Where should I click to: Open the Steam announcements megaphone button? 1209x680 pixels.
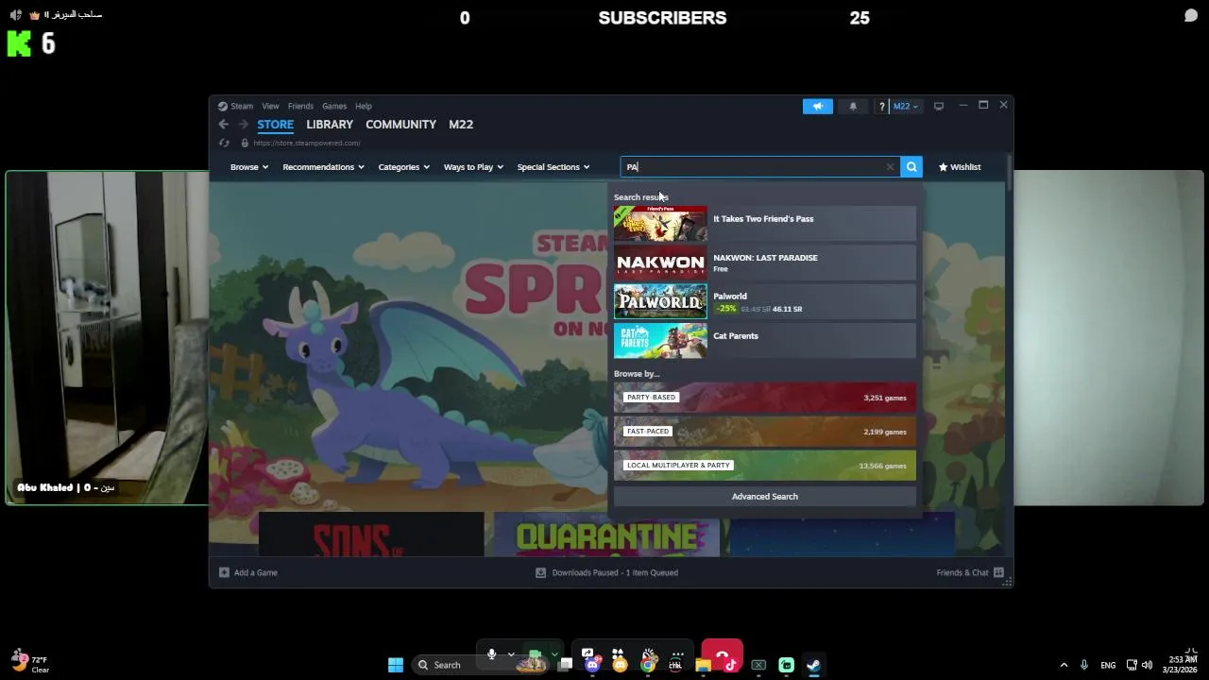818,106
